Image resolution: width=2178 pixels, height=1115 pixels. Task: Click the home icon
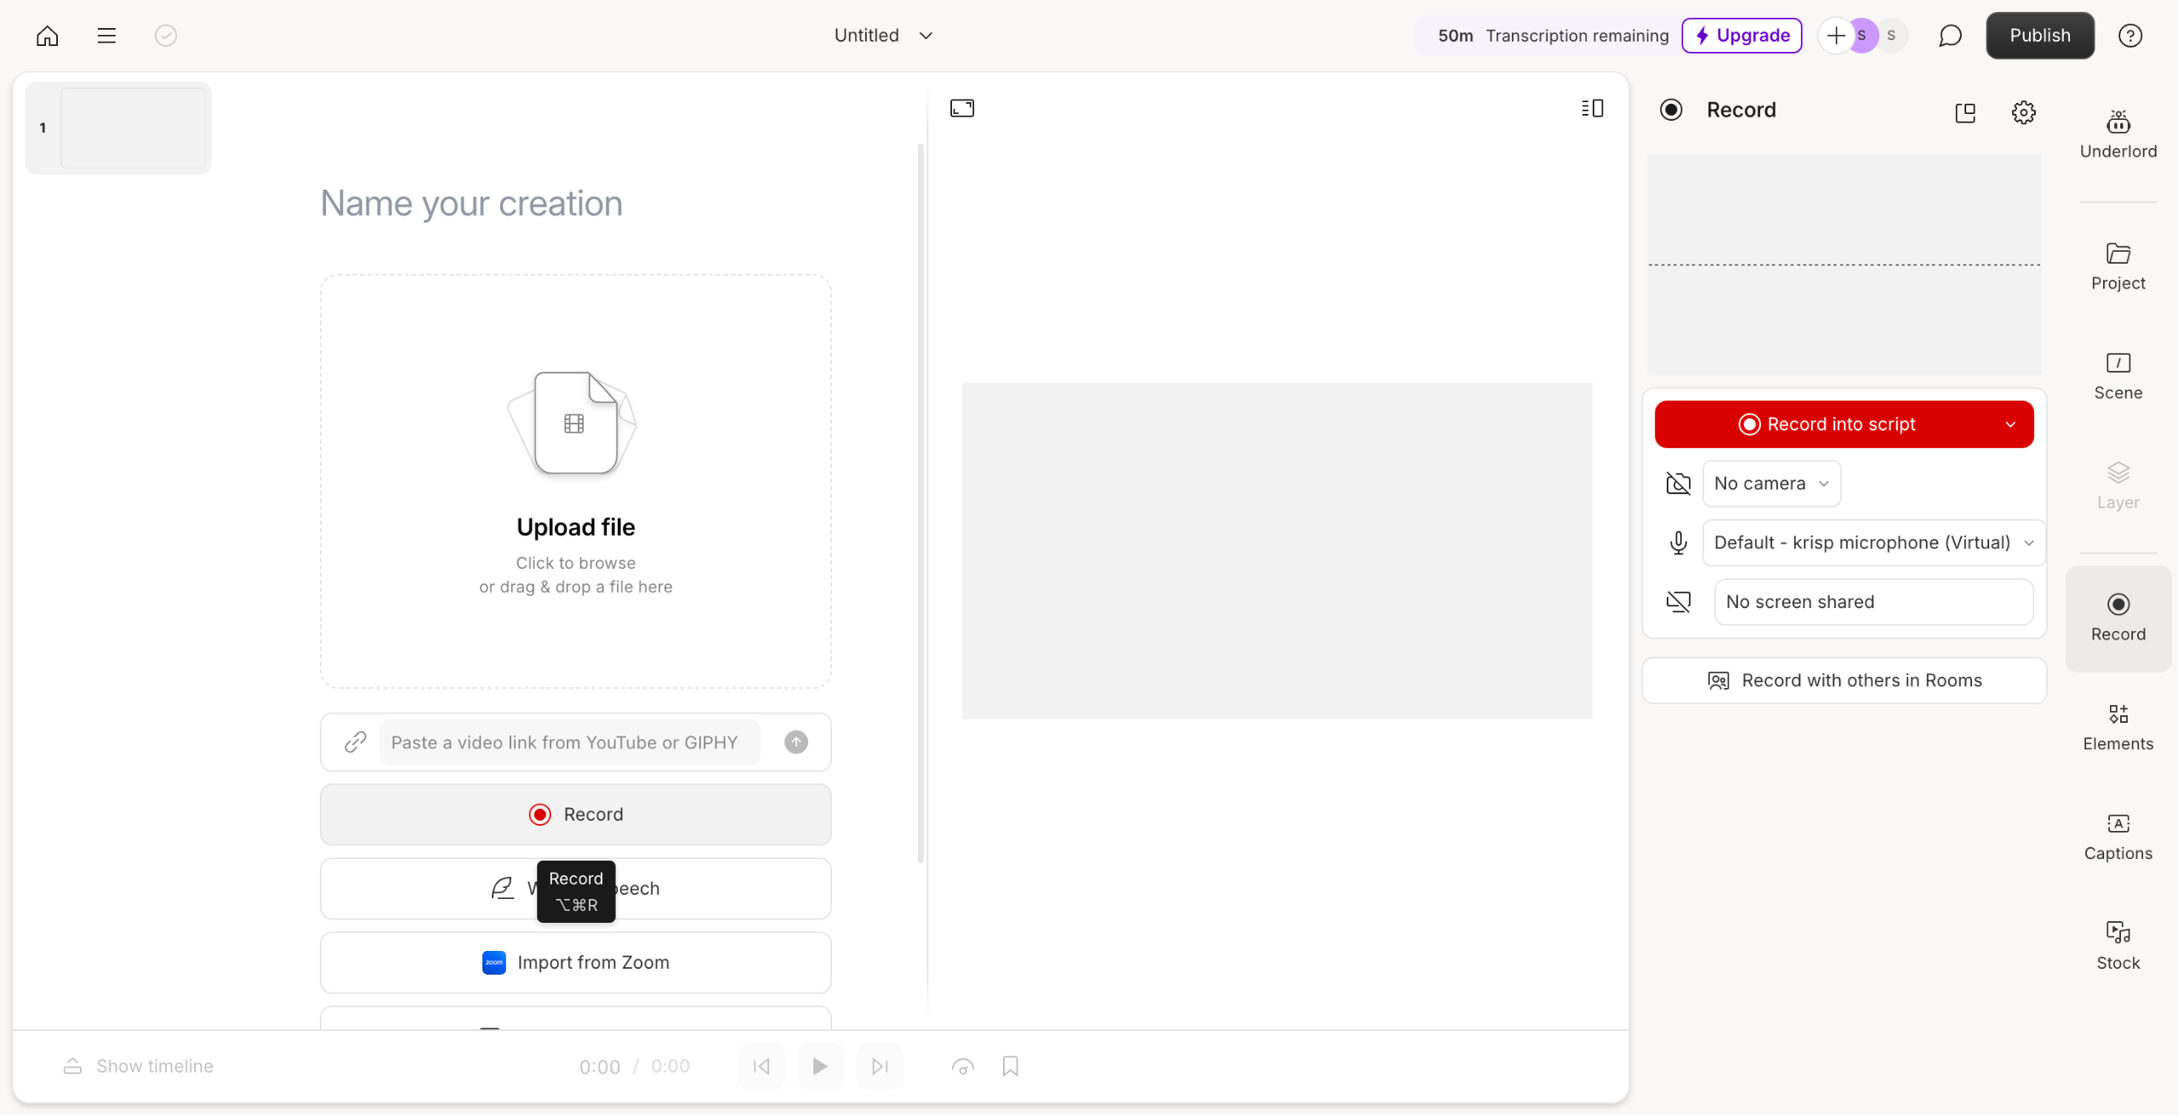point(48,36)
